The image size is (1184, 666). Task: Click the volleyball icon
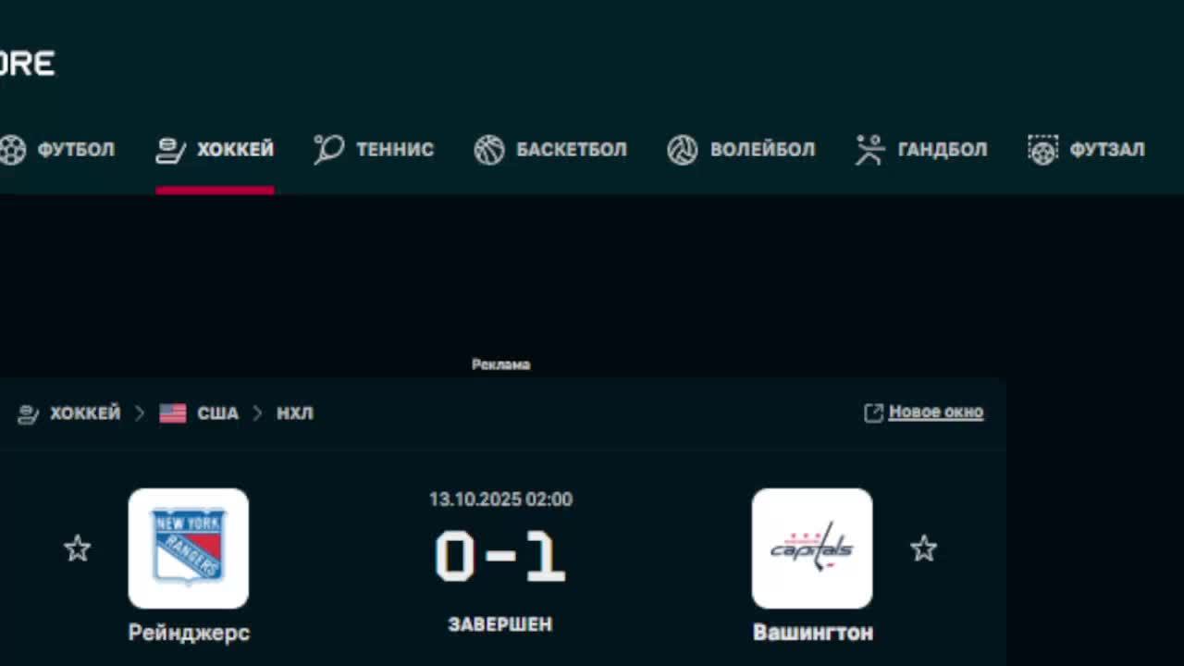[683, 150]
